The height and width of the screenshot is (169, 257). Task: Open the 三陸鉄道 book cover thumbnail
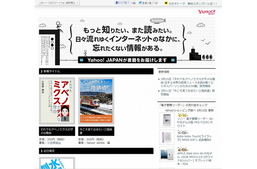point(96,101)
